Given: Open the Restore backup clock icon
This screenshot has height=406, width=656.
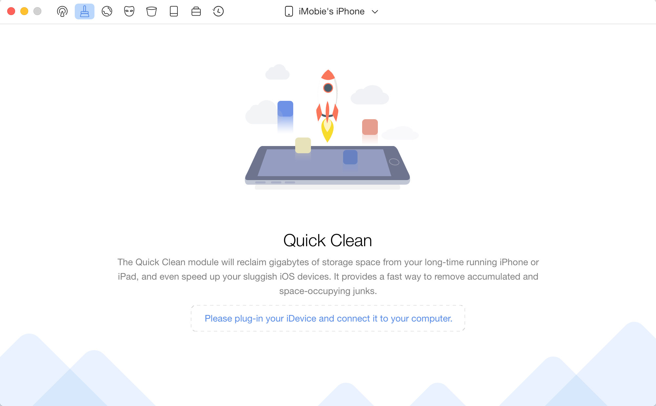Looking at the screenshot, I should coord(218,11).
